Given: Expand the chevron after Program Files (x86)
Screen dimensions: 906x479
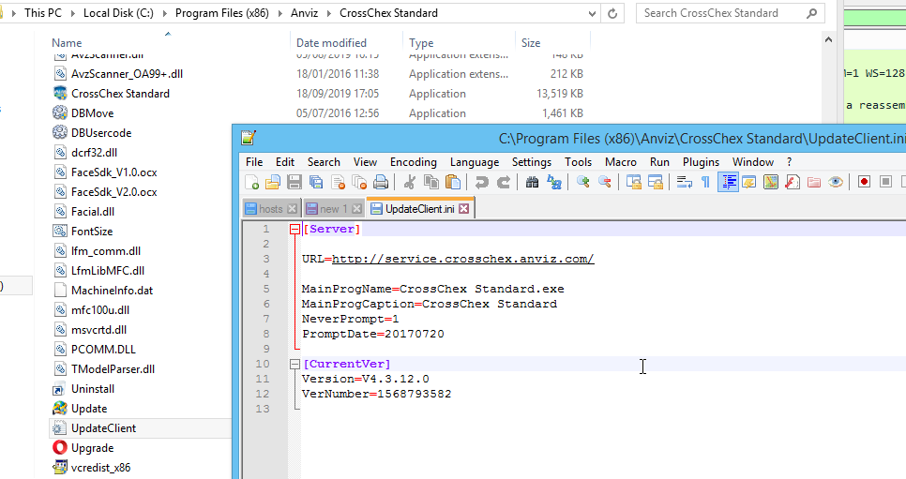Looking at the screenshot, I should (279, 13).
